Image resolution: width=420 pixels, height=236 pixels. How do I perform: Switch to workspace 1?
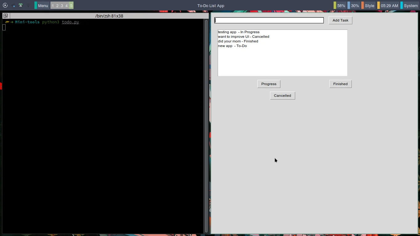click(53, 6)
